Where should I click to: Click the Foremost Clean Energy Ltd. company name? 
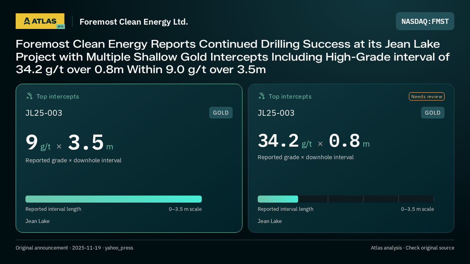click(x=134, y=22)
